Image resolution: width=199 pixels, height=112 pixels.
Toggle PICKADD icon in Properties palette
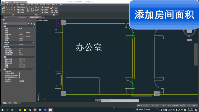click(29, 24)
